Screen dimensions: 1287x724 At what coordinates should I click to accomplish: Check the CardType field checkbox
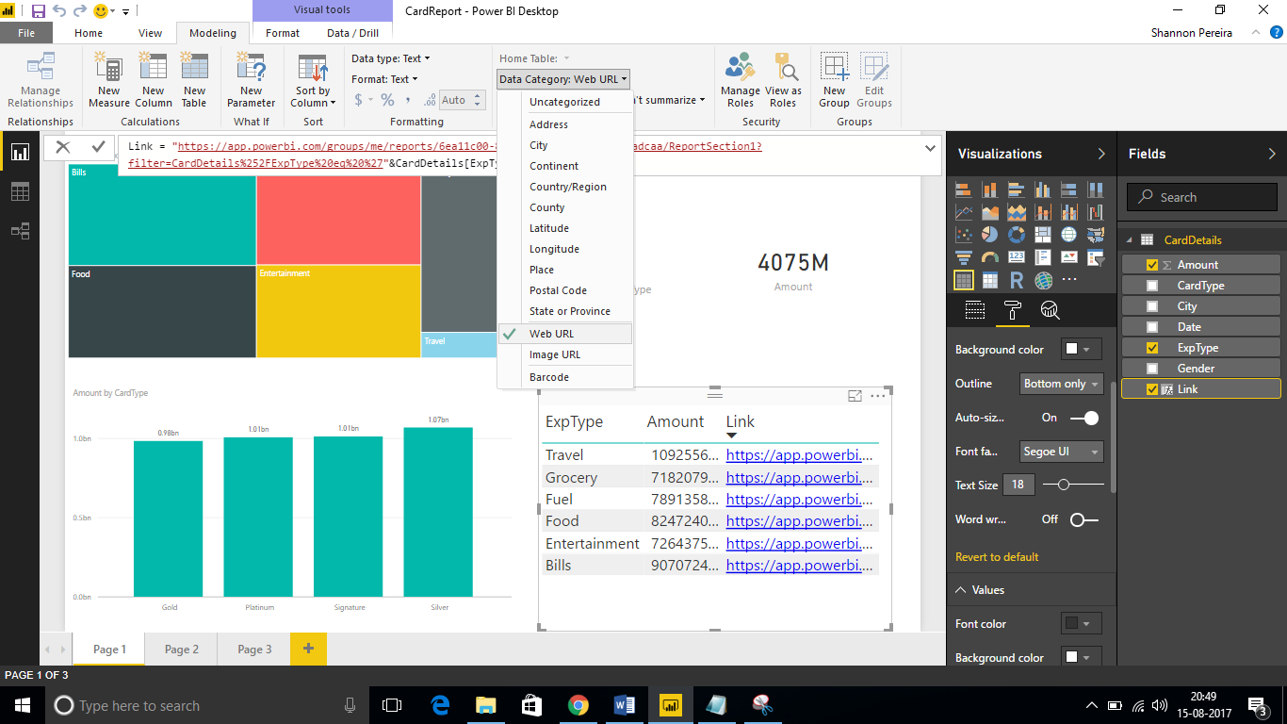coord(1152,286)
